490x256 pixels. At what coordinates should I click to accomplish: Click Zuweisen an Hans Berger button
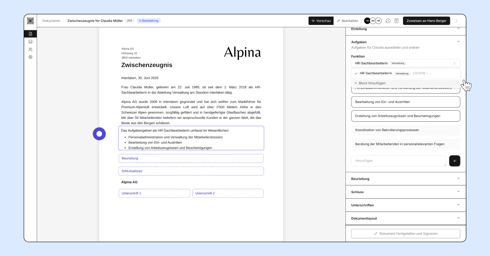[x=426, y=21]
